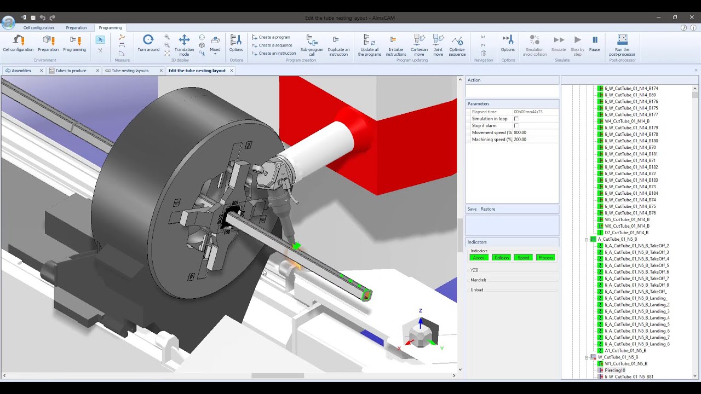Click the save icon in quick access bar
Screen dimensions: 701x394
[33, 18]
